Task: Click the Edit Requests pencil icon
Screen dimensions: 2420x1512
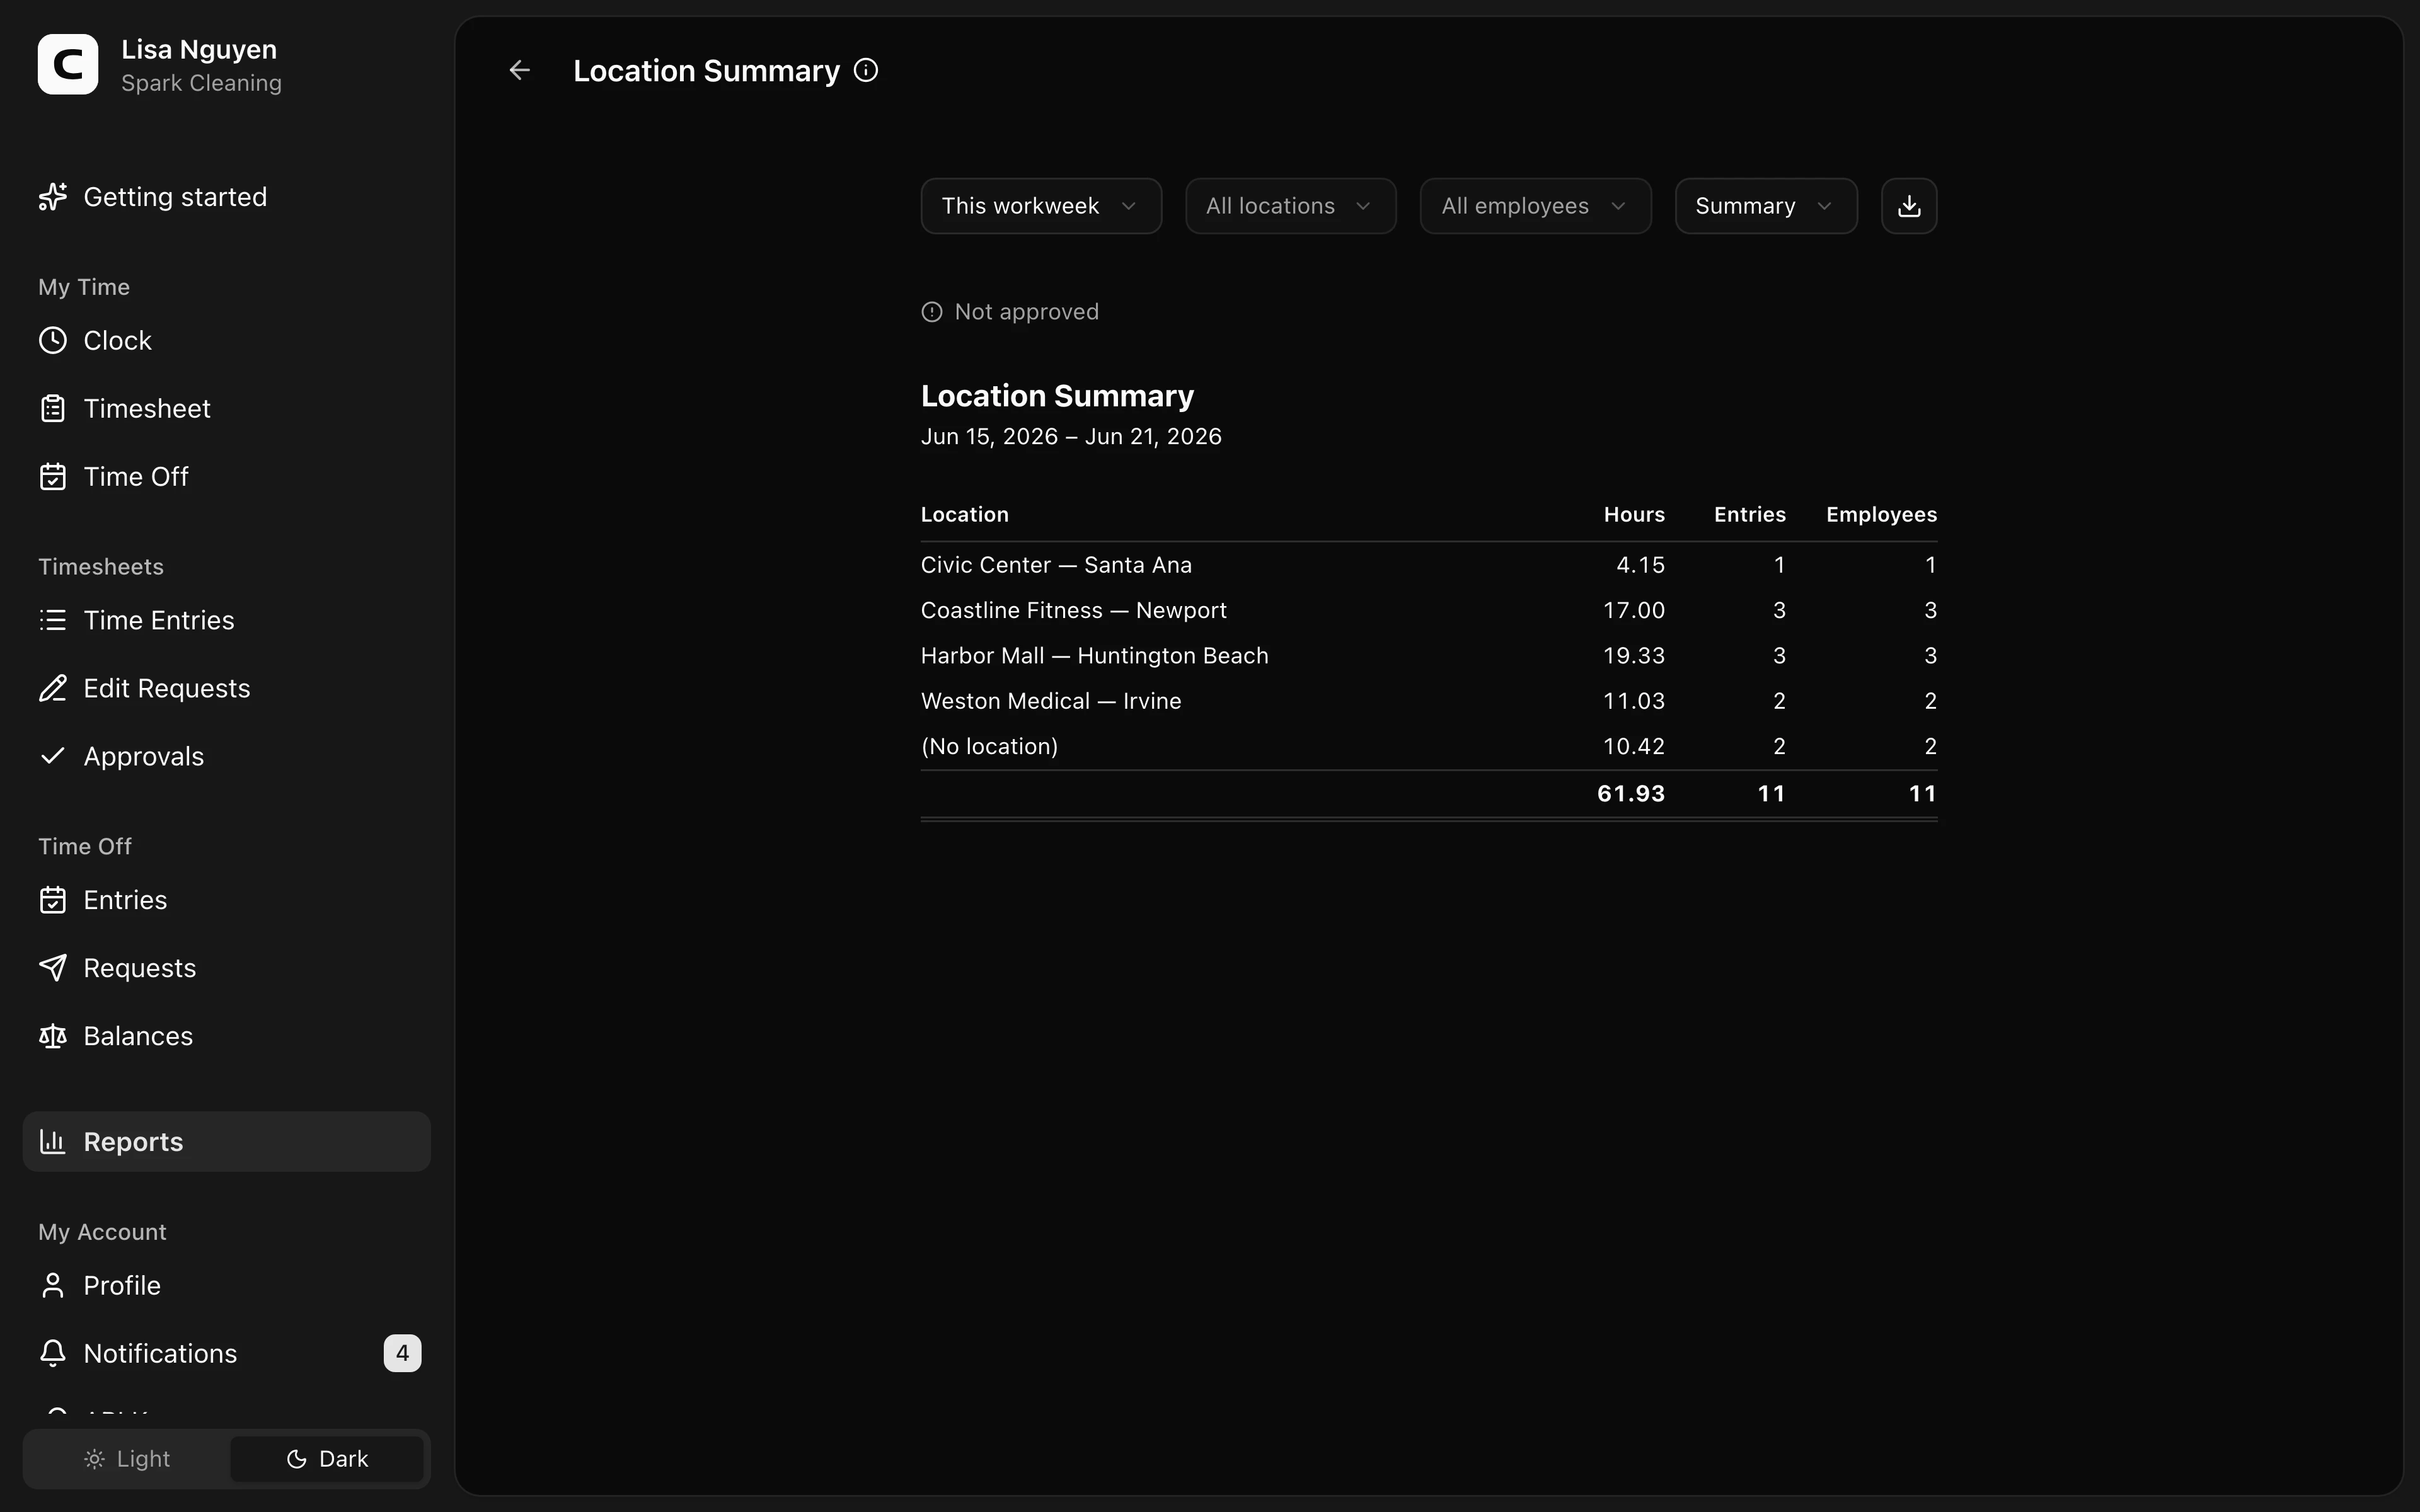Action: [53, 688]
